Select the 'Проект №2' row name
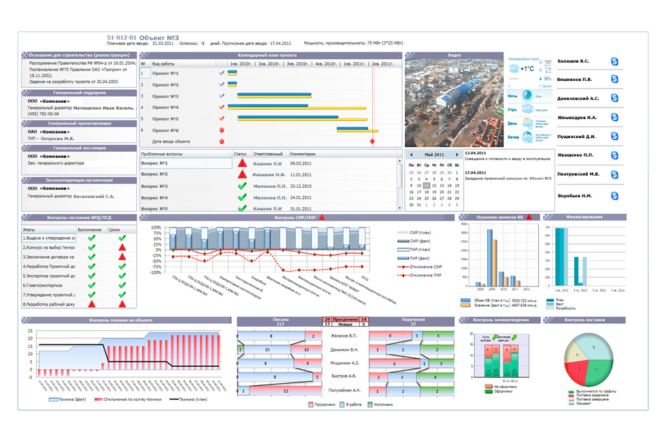 pos(165,84)
